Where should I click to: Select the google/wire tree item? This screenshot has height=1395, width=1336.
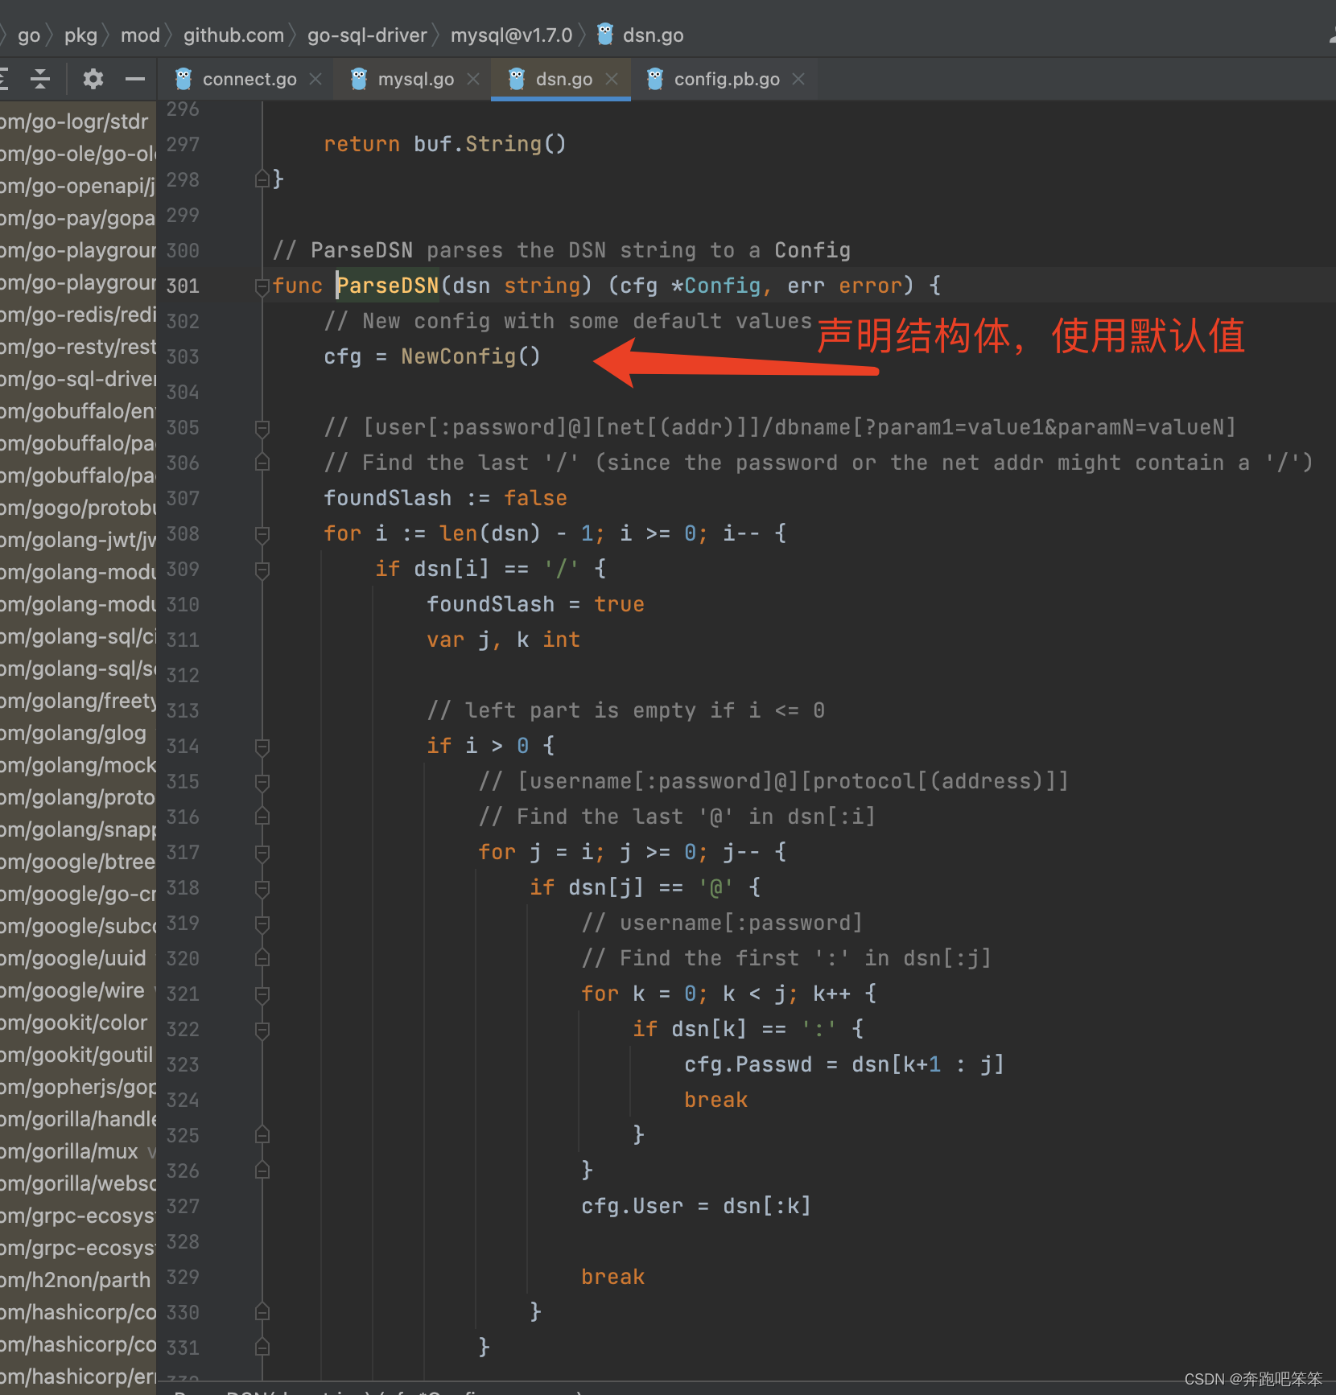(x=77, y=990)
